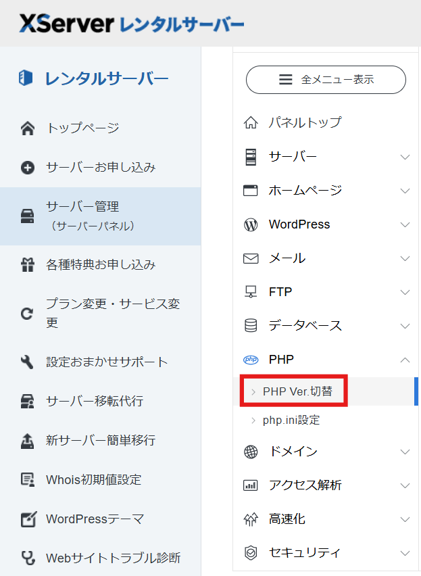Click the wrench icon for 設定おまかせサポート
This screenshot has width=421, height=576.
click(x=28, y=362)
